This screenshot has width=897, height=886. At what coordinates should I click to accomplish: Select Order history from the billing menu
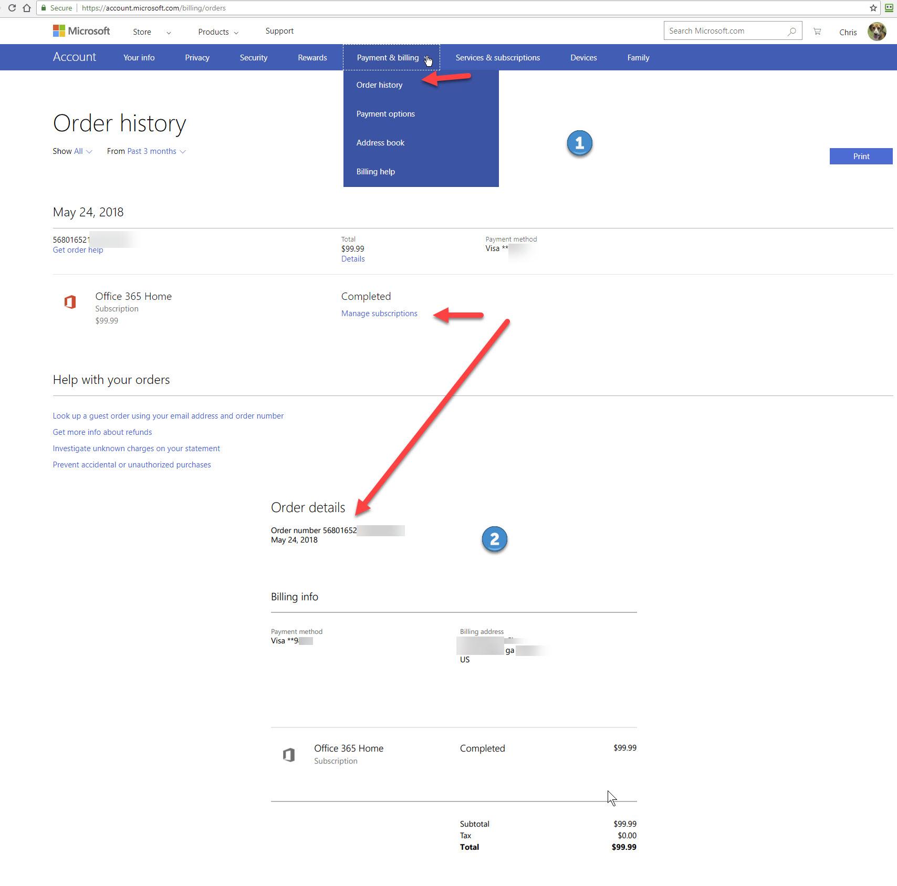pos(379,85)
